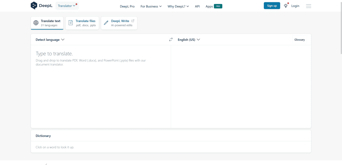342x165 pixels.
Task: Click the globe icon in Translate text
Action: (36, 23)
